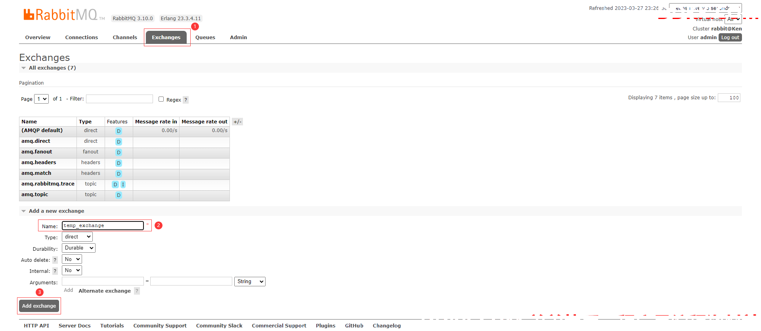Viewport: 761px width, 331px height.
Task: Click the Log out button
Action: point(730,37)
